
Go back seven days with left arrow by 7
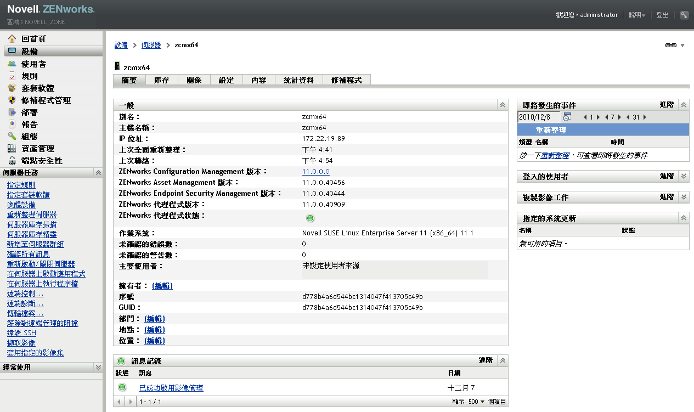tap(606, 117)
